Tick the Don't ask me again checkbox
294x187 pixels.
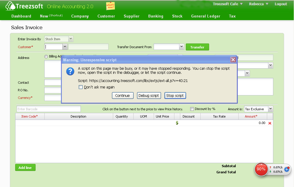pos(80,87)
